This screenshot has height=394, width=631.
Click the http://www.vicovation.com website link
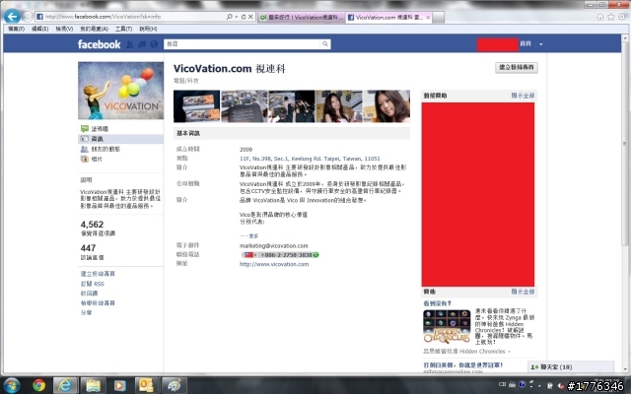274,264
